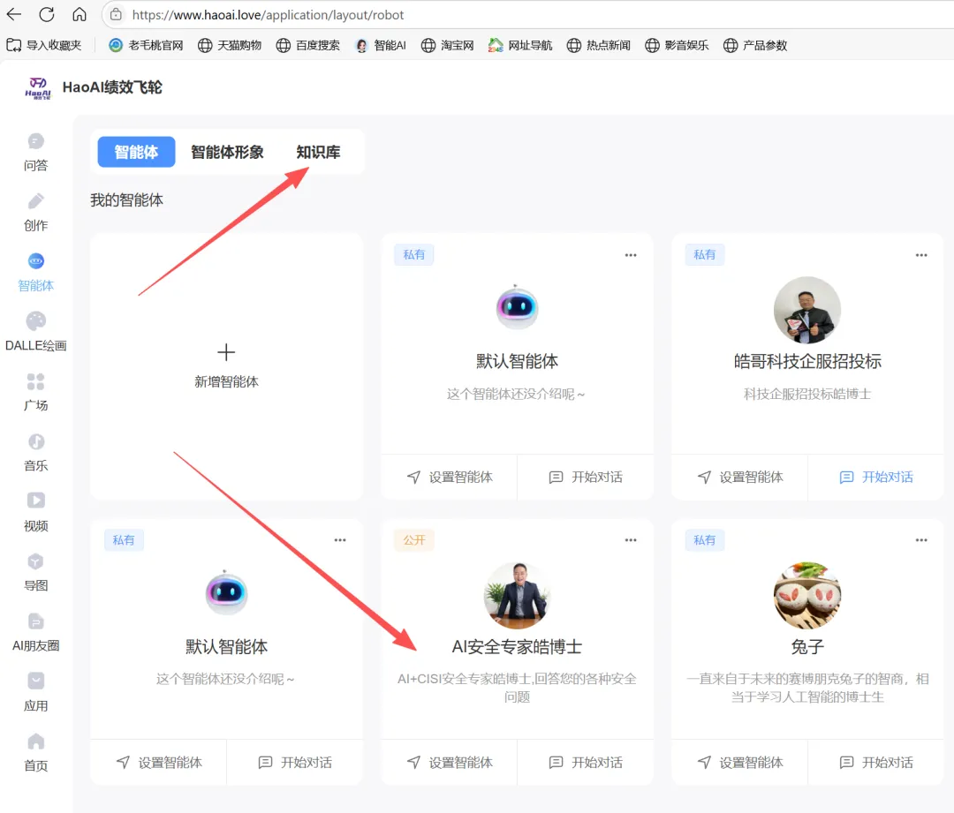Open more options on AI安全专家皓博士 card

tap(631, 540)
